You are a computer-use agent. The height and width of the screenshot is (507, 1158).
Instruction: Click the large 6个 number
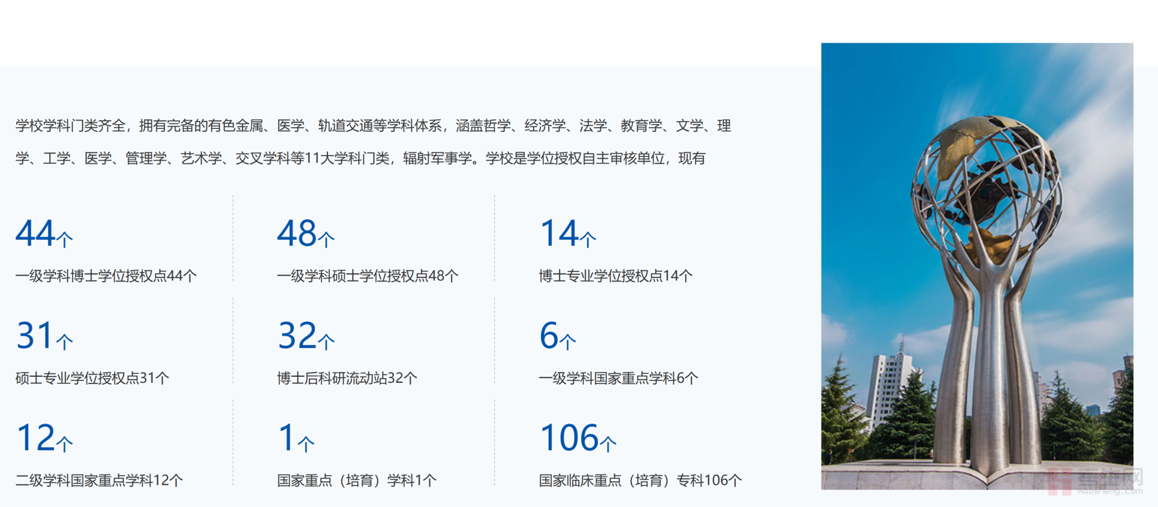(557, 336)
